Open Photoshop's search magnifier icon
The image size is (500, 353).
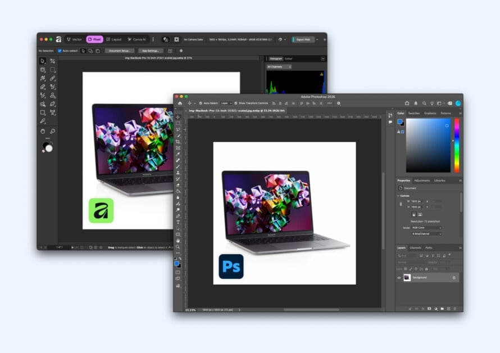(x=424, y=103)
